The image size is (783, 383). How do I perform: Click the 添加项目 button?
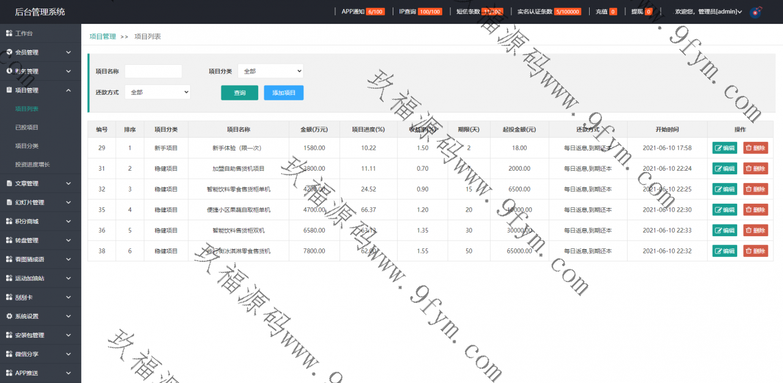click(x=283, y=93)
